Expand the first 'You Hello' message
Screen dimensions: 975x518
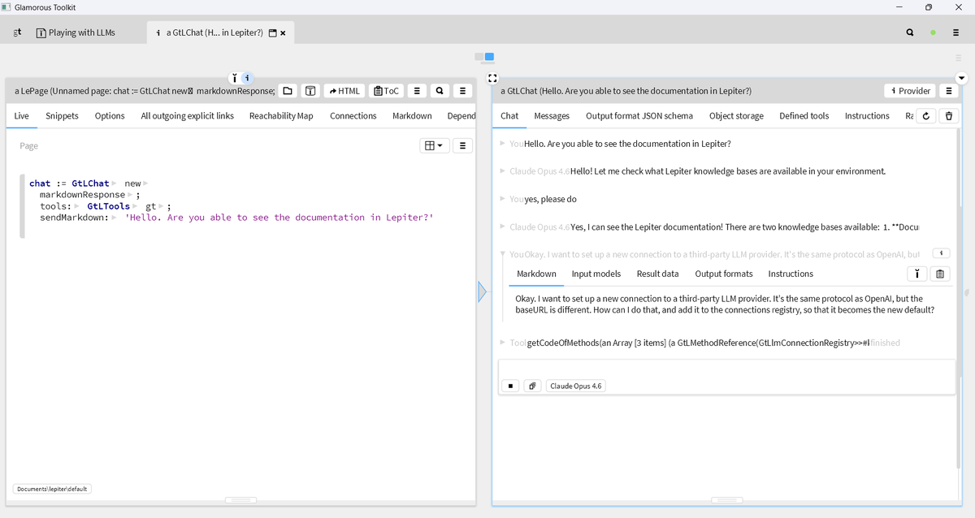tap(503, 144)
